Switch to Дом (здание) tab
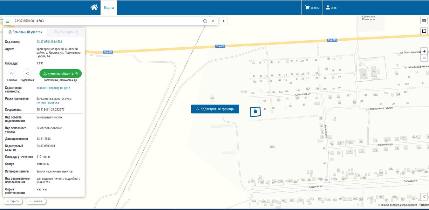This screenshot has width=429, height=210. [66, 32]
